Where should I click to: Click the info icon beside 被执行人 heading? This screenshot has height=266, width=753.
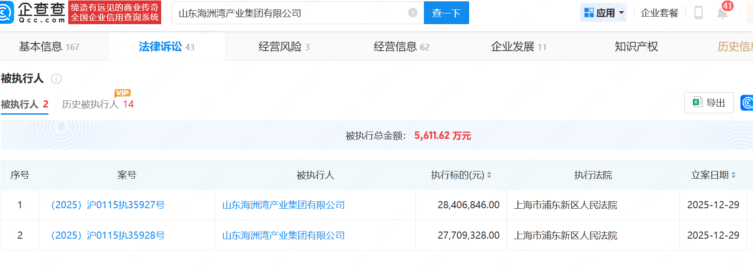(x=56, y=79)
